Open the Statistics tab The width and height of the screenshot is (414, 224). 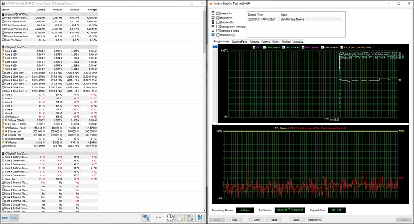[298, 41]
